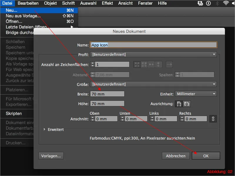Viewport: 235px width, 176px height.
Task: Open the Effekt menu
Action: [107, 3]
